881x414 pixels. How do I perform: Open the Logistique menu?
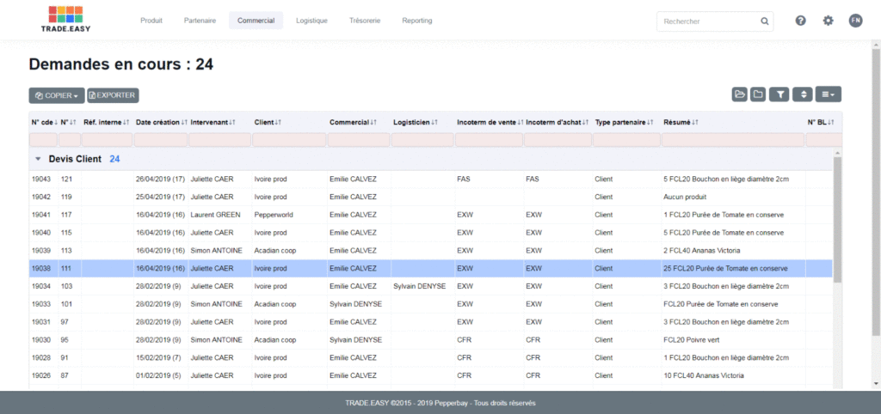click(311, 21)
